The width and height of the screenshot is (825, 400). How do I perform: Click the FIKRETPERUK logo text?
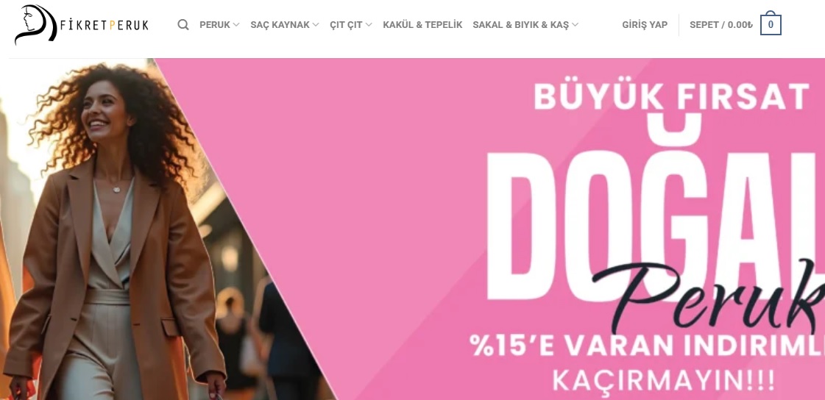[105, 25]
